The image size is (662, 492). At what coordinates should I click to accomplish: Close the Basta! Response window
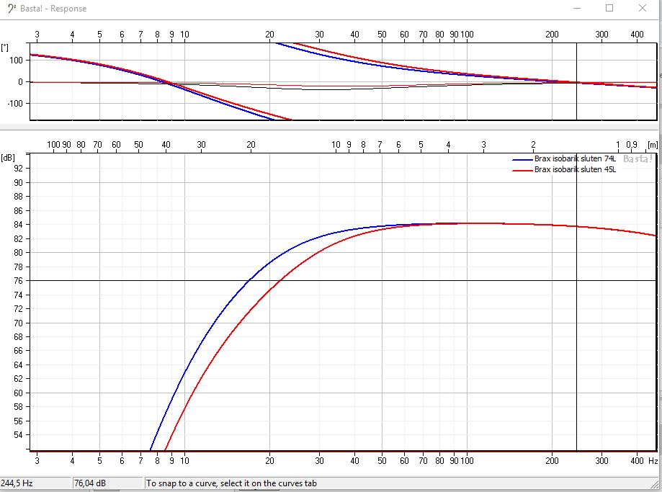click(642, 8)
